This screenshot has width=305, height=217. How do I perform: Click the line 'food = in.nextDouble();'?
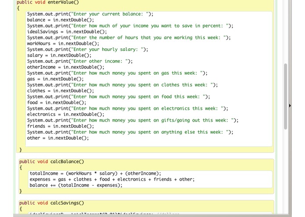pos(57,102)
